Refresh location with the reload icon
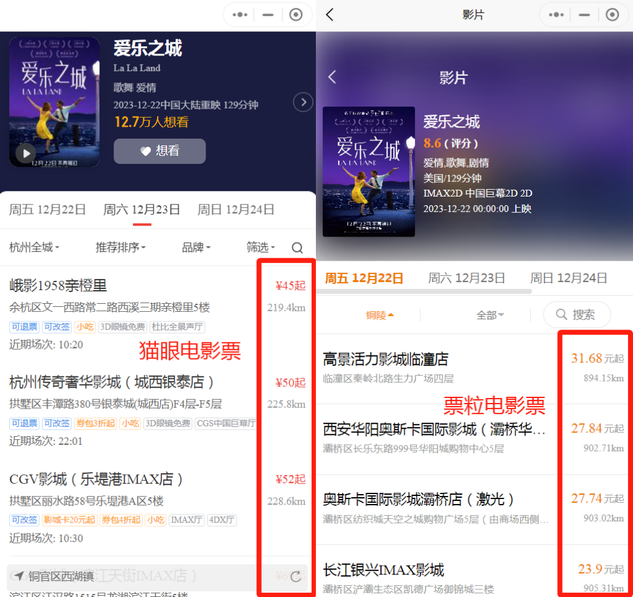 (296, 577)
